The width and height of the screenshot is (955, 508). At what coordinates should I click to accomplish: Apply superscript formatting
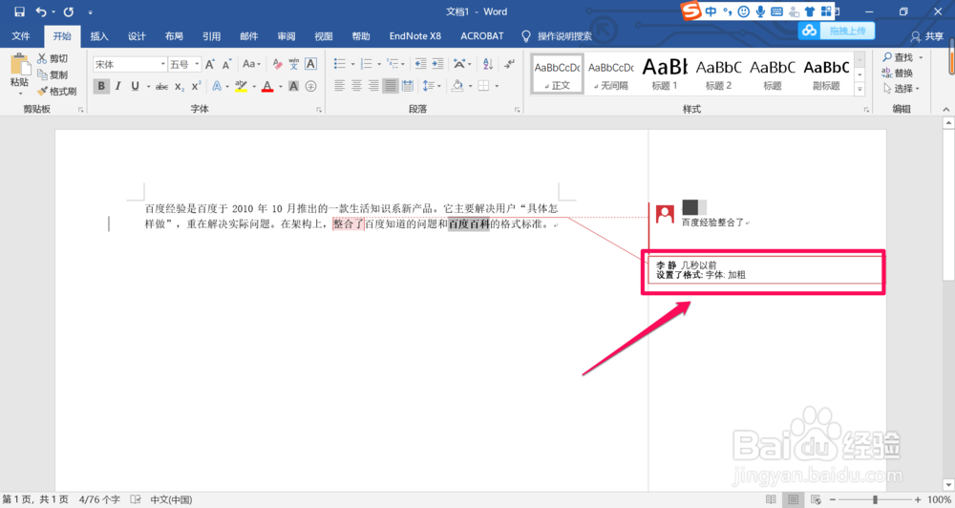click(x=196, y=87)
